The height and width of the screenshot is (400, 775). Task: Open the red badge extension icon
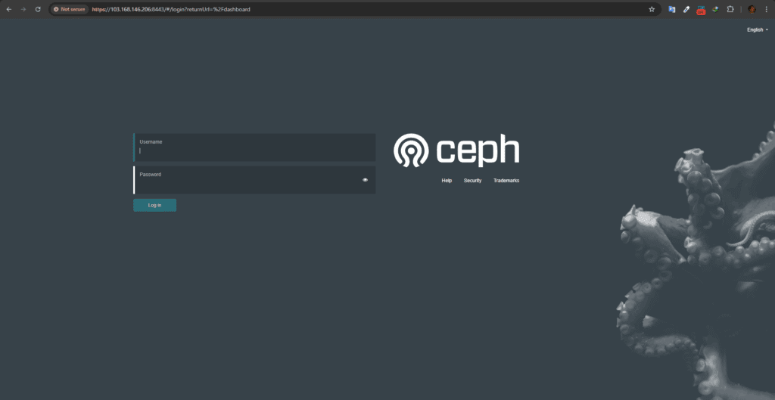point(701,10)
